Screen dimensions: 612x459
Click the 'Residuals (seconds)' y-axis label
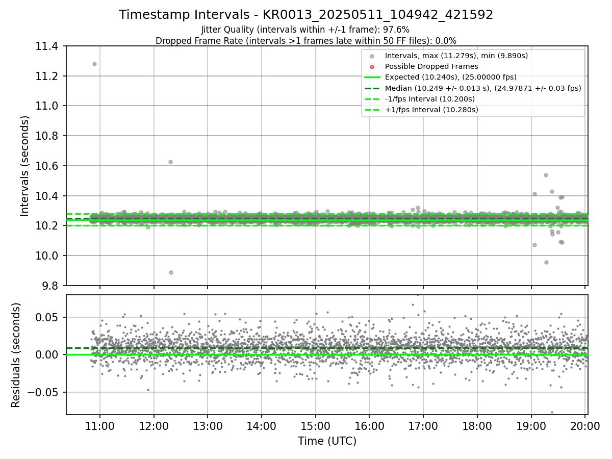[16, 355]
